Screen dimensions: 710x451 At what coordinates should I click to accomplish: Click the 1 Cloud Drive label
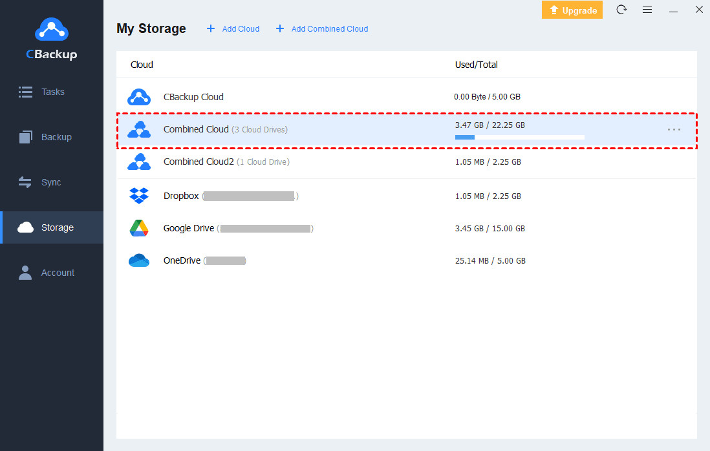263,162
